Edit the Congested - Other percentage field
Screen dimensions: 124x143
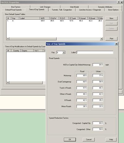tap(98, 129)
